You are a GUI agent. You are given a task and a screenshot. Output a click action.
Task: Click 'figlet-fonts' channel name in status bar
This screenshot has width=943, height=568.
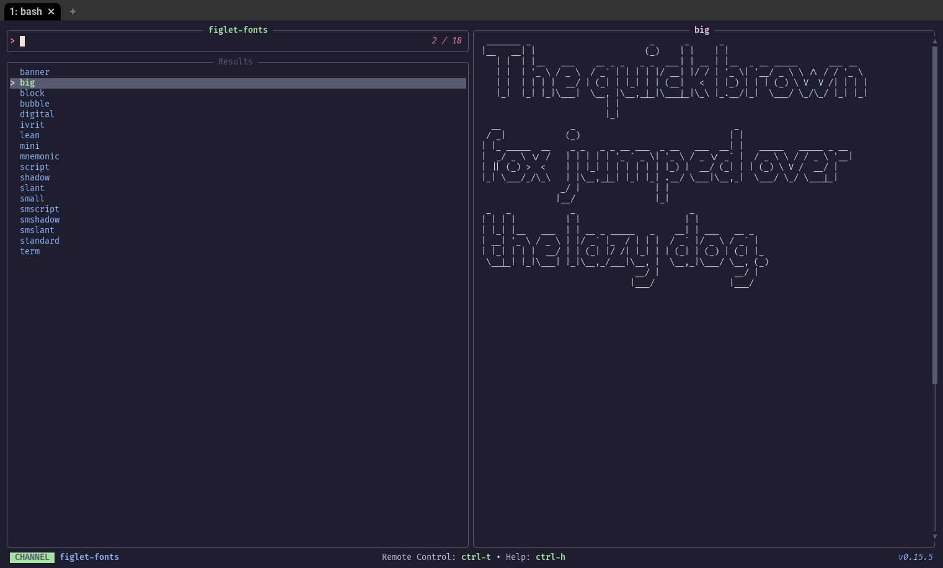[89, 557]
